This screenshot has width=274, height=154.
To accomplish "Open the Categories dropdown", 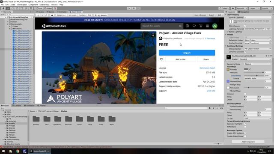I will tap(61, 15).
